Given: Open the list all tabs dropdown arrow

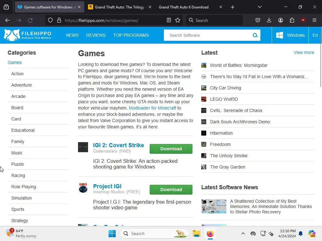Looking at the screenshot, I should [259, 7].
